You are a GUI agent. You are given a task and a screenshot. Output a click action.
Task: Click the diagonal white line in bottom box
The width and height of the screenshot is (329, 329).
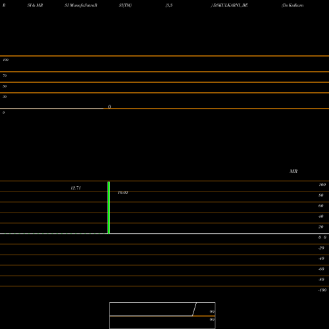coord(194,309)
